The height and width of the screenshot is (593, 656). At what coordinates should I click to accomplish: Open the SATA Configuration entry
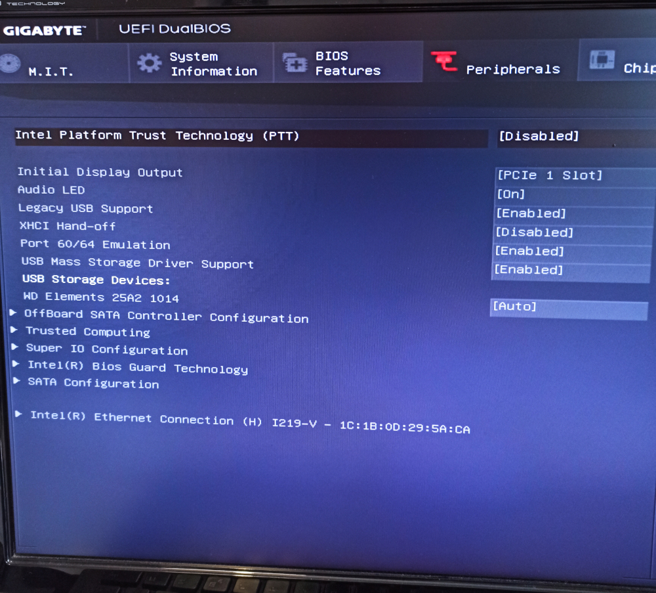tap(92, 383)
